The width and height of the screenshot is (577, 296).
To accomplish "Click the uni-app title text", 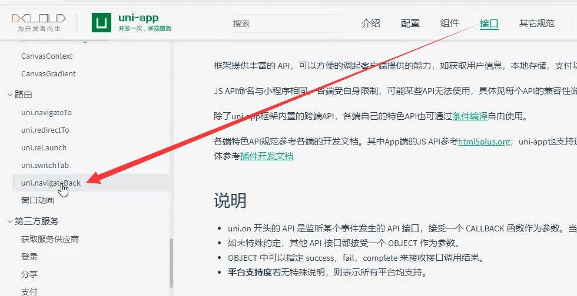I will pyautogui.click(x=138, y=18).
